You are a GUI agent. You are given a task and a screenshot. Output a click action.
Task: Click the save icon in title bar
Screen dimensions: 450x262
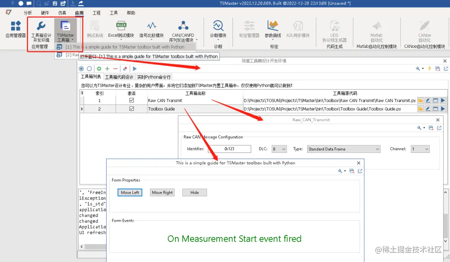55,3
